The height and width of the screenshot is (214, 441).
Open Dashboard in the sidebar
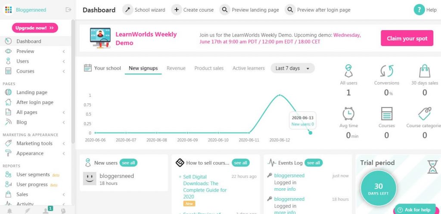pyautogui.click(x=35, y=41)
